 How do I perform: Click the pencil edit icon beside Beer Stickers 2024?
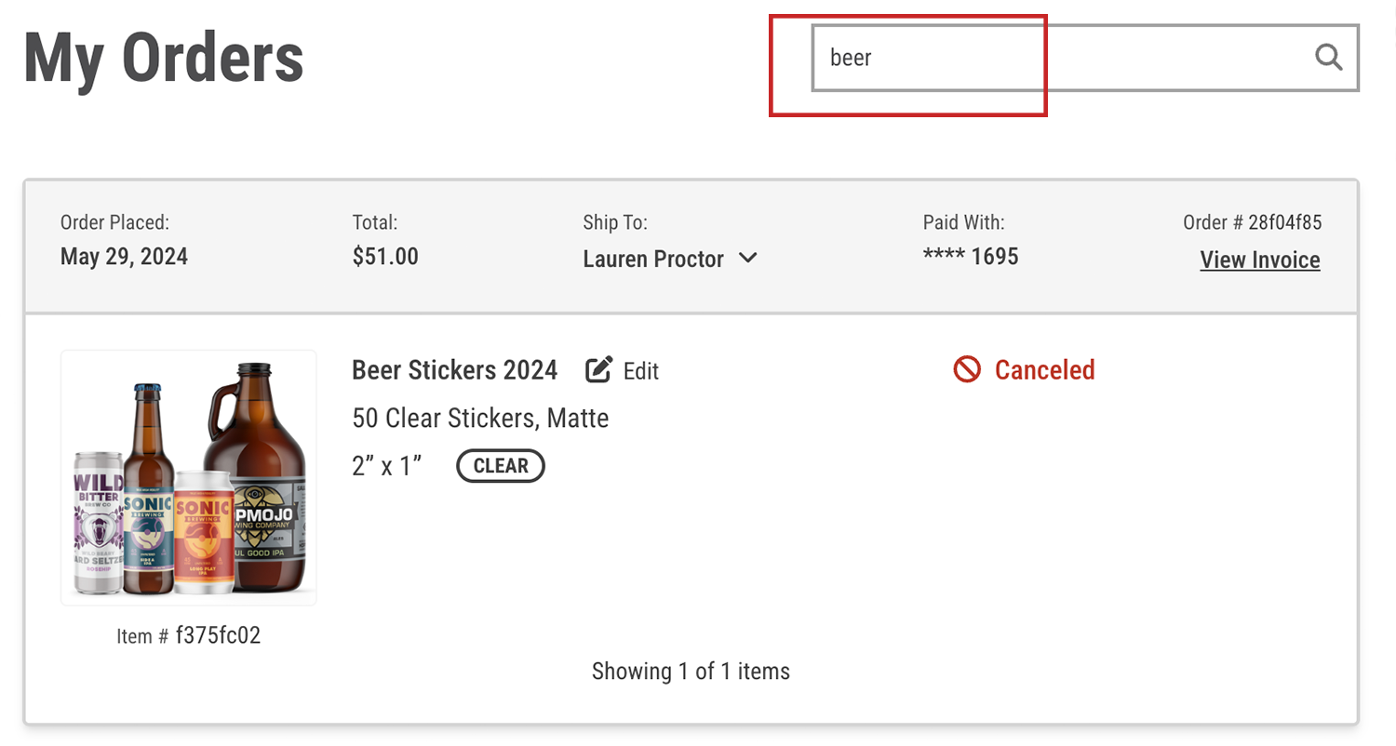598,369
